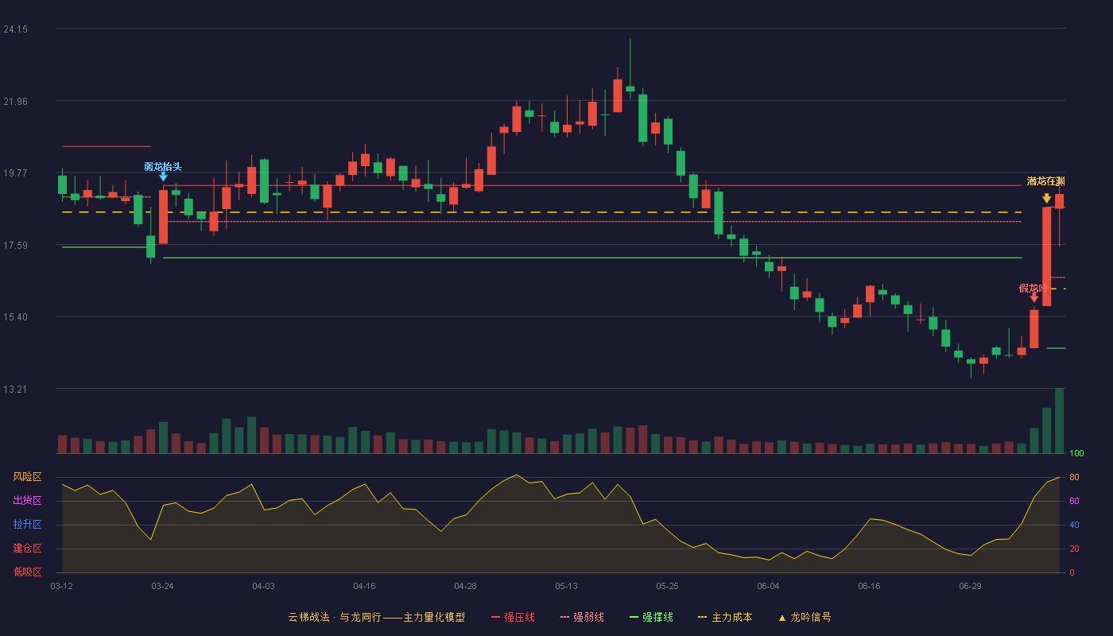Click the 06-04 date label
This screenshot has width=1113, height=636.
[x=768, y=586]
